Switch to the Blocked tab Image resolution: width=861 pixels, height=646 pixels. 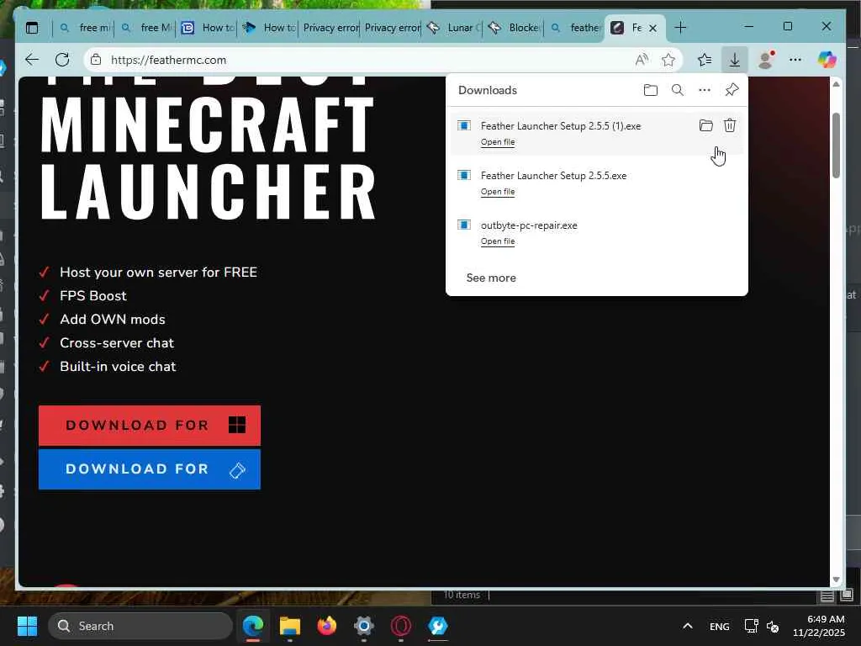(x=514, y=28)
